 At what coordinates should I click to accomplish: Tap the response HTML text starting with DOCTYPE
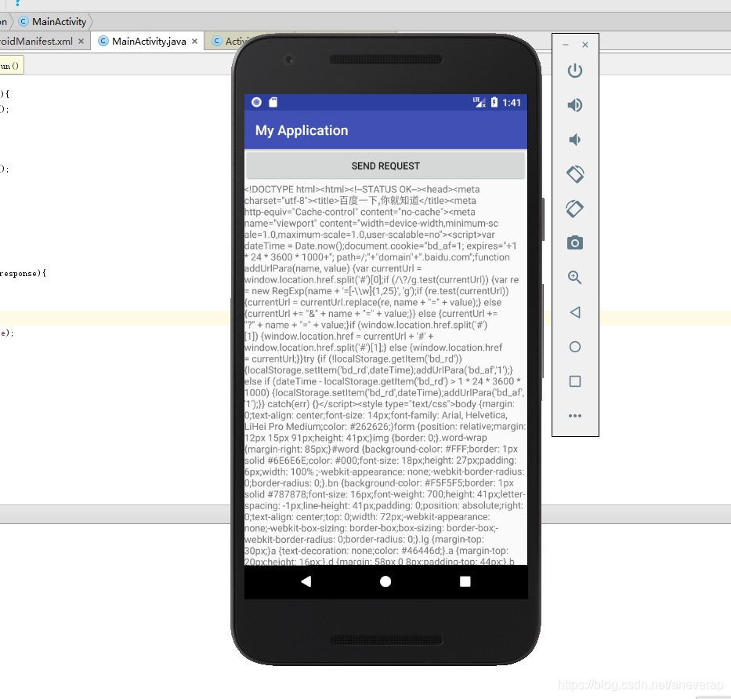point(385,375)
